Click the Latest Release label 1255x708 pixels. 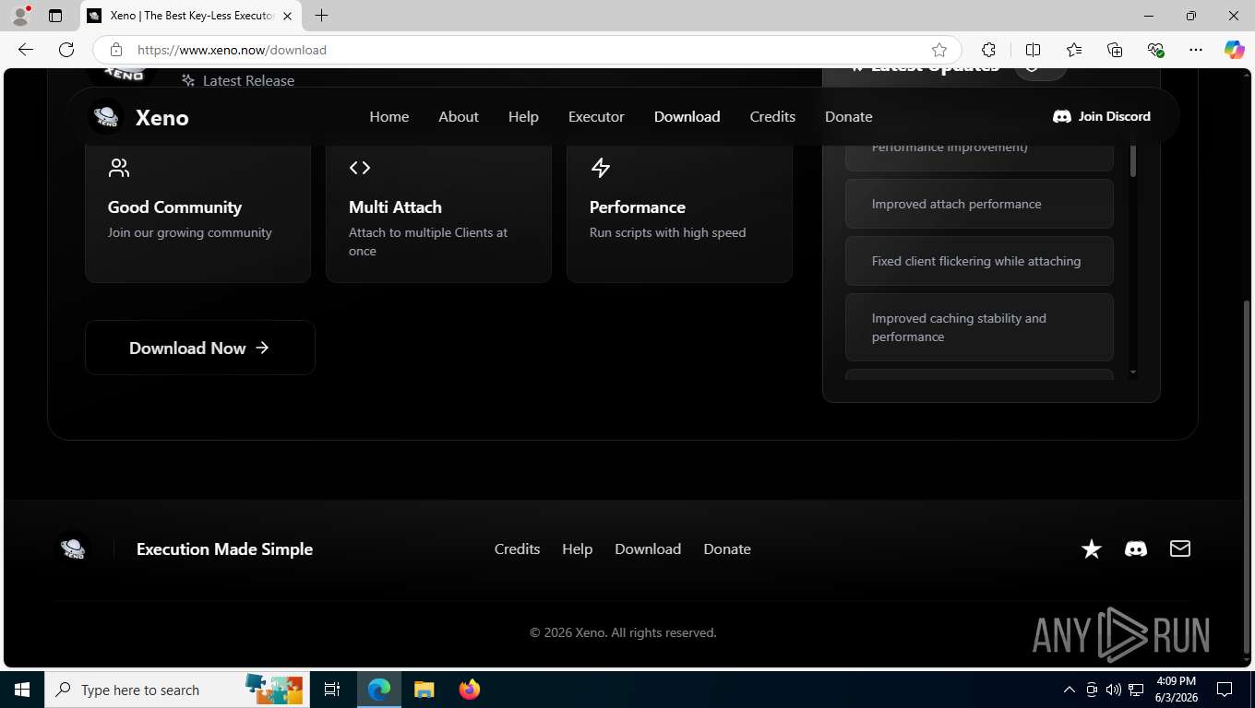tap(248, 81)
